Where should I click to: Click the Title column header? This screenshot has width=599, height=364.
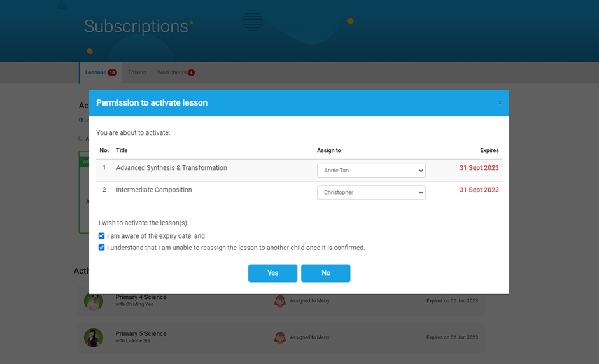point(122,150)
